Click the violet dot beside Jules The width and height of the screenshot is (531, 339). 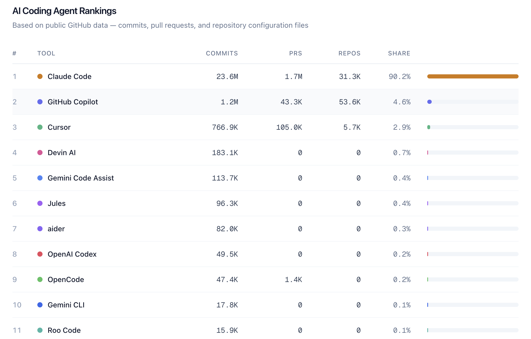coord(40,203)
